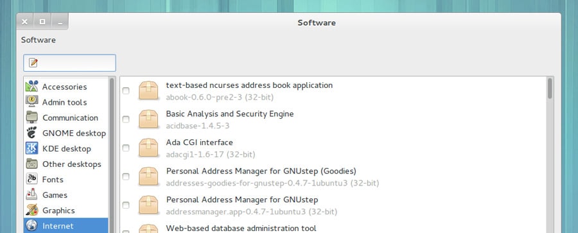Image resolution: width=578 pixels, height=233 pixels.
Task: Select the Graphics palette icon
Action: 31,210
